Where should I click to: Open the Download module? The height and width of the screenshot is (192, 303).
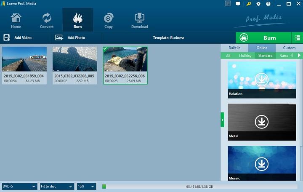pyautogui.click(x=140, y=21)
